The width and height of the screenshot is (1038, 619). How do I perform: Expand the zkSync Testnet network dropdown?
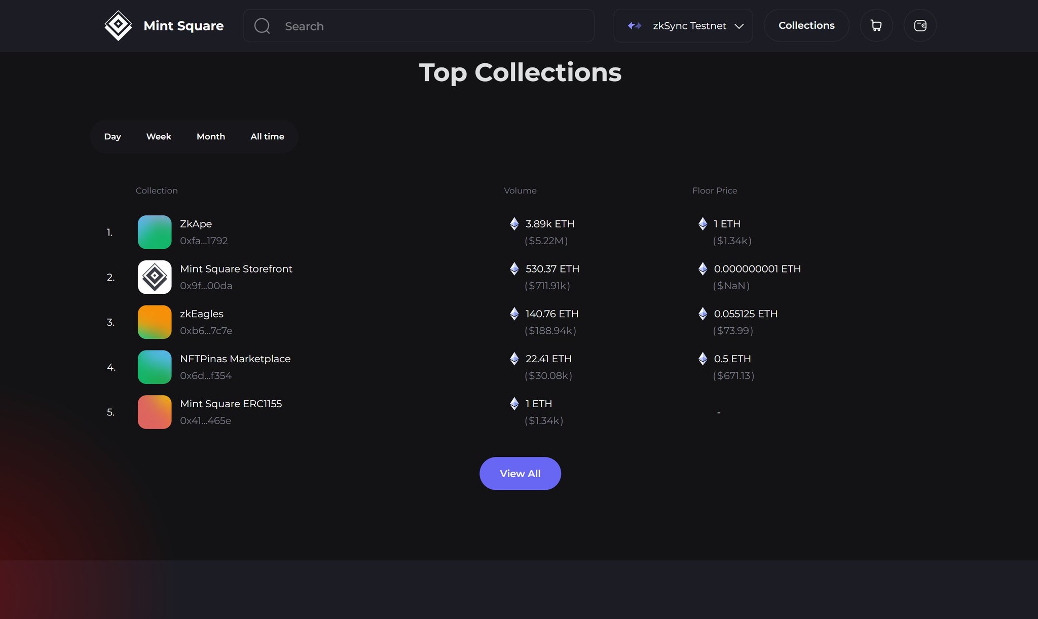pos(689,26)
